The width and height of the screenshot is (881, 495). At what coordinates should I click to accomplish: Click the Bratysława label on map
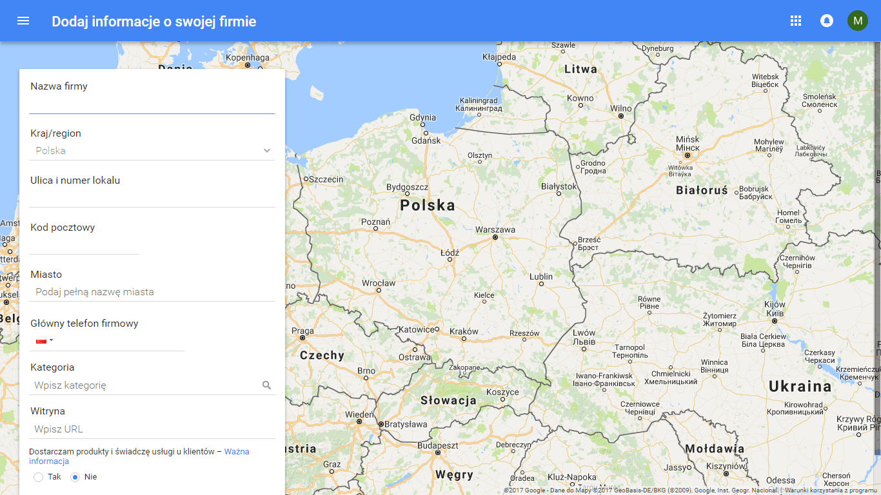[x=406, y=424]
